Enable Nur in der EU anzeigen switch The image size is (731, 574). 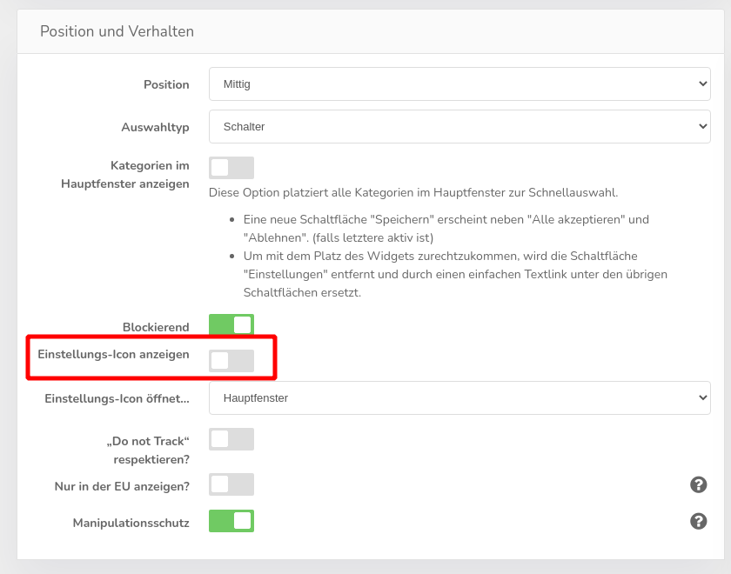tap(231, 484)
